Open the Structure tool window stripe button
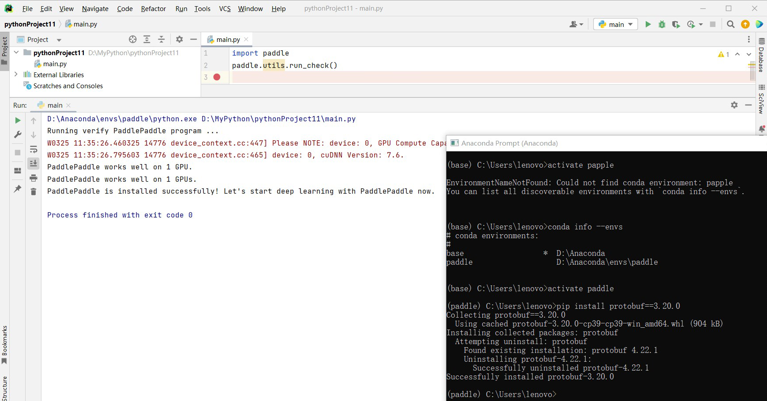Viewport: 767px width, 401px height. coord(4,388)
